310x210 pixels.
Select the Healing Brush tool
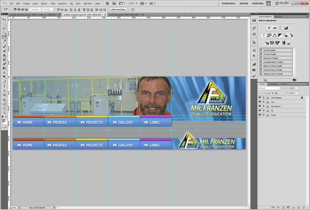click(4, 47)
